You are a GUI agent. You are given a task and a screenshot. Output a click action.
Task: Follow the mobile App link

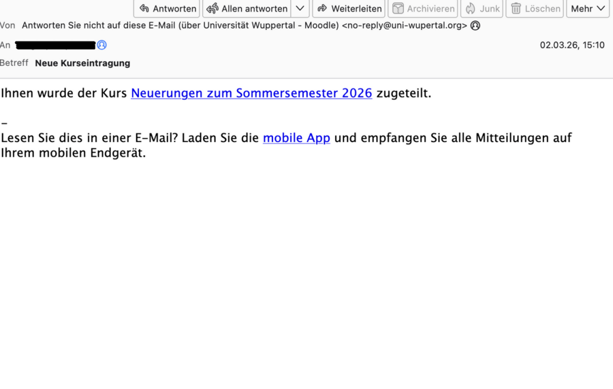tap(296, 138)
